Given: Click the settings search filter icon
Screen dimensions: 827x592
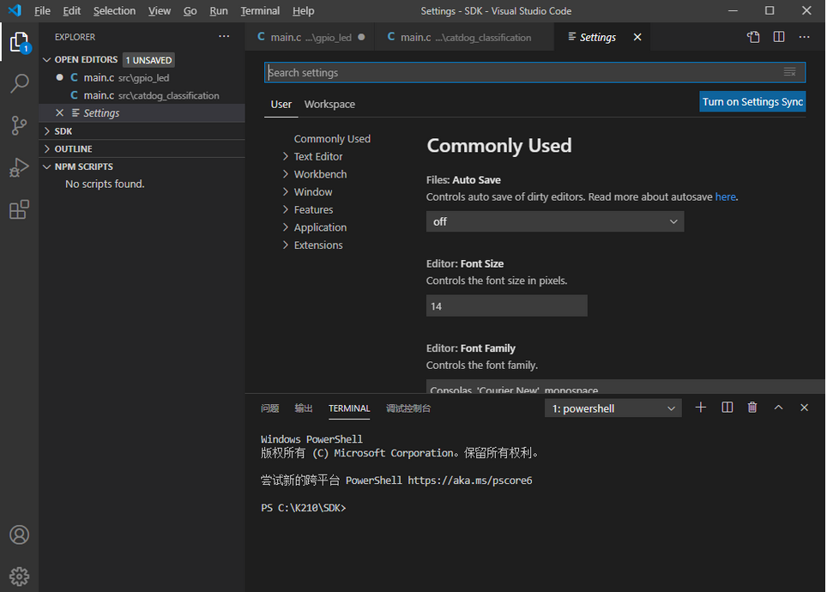Looking at the screenshot, I should [x=789, y=72].
